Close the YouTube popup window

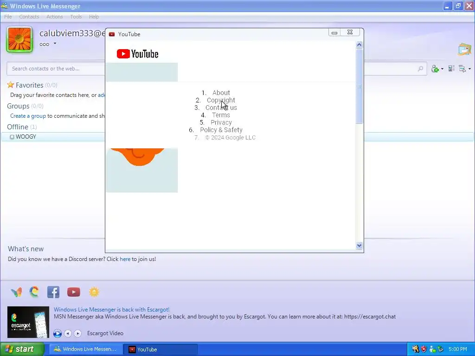(350, 32)
